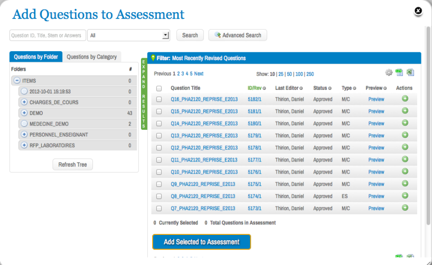
Task: Add Q16_PHA2120_REPRISE_E2013 with green plus icon
Action: point(405,98)
